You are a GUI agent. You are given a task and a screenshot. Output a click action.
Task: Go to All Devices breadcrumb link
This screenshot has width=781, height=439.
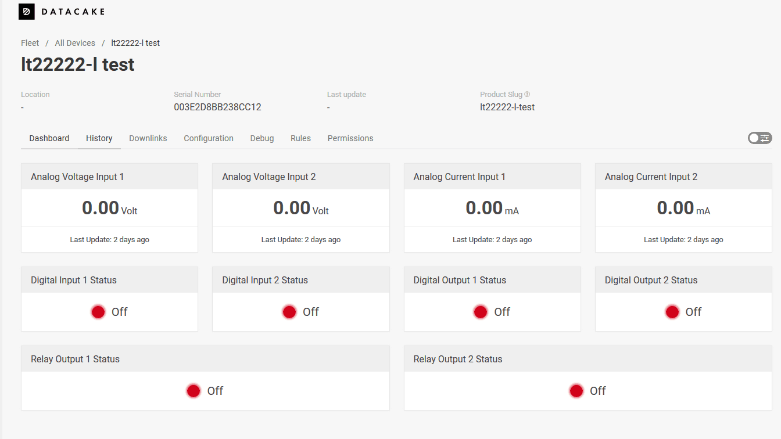[x=75, y=43]
